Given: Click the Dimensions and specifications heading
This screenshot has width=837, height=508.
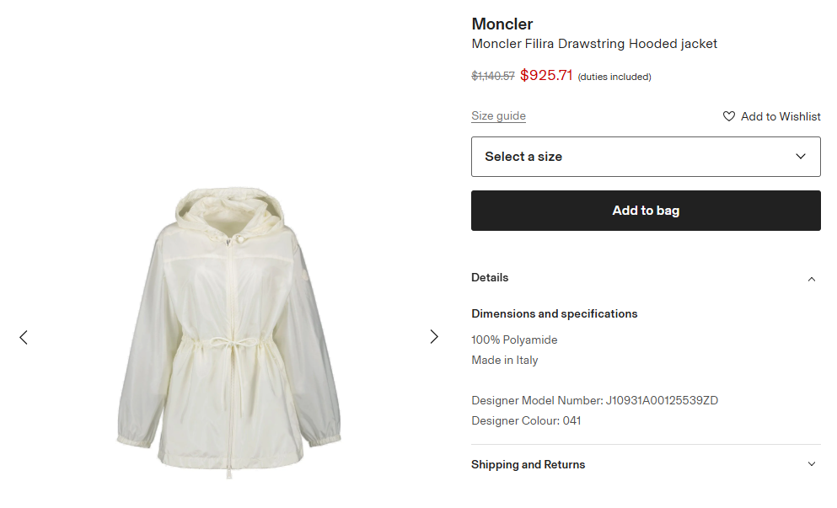Looking at the screenshot, I should coord(554,313).
